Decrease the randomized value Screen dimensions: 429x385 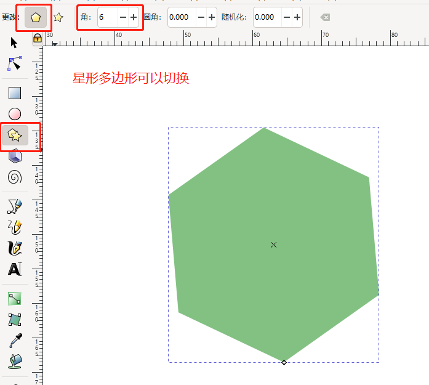pyautogui.click(x=287, y=17)
